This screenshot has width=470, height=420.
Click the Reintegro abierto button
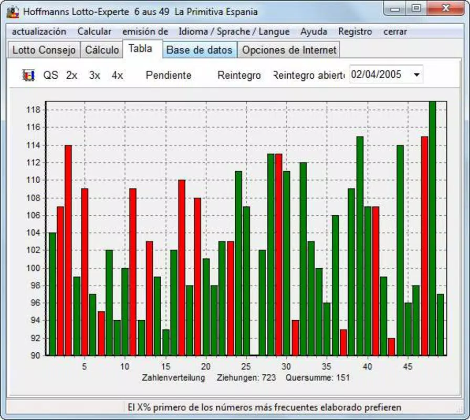pyautogui.click(x=309, y=75)
